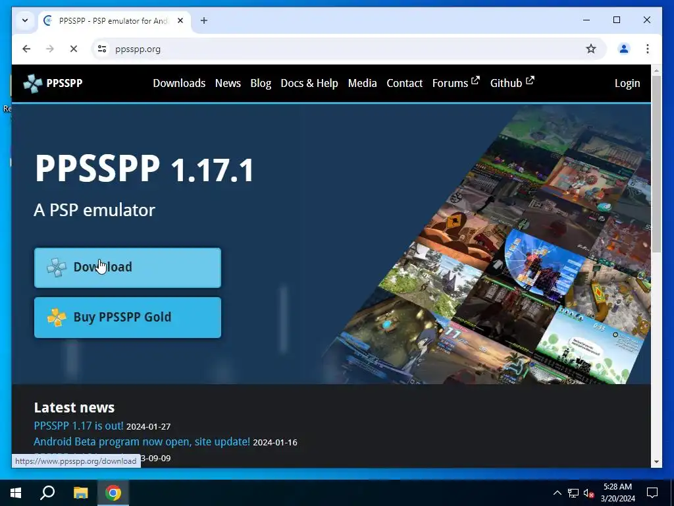This screenshot has height=506, width=674.
Task: Stop the page loading with the X button
Action: [74, 49]
